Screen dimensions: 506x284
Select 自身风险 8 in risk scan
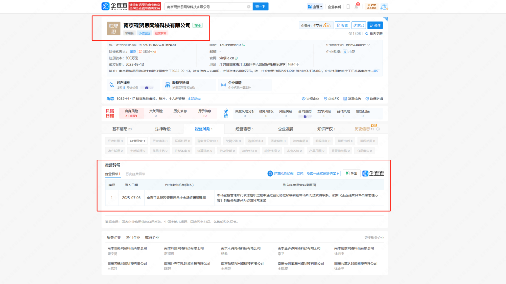click(131, 113)
